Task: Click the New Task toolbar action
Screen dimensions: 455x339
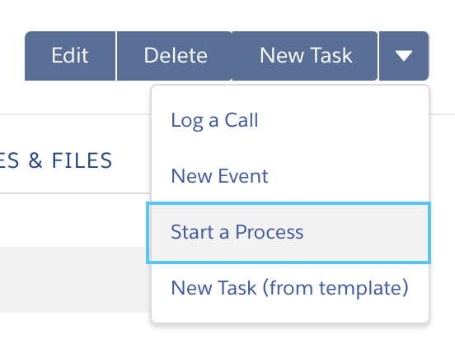Action: point(305,56)
